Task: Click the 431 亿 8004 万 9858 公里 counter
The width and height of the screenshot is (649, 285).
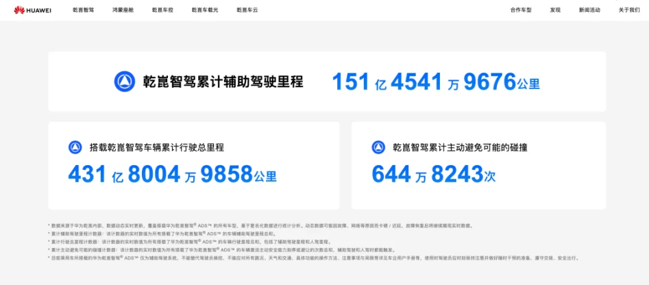Action: coord(172,174)
